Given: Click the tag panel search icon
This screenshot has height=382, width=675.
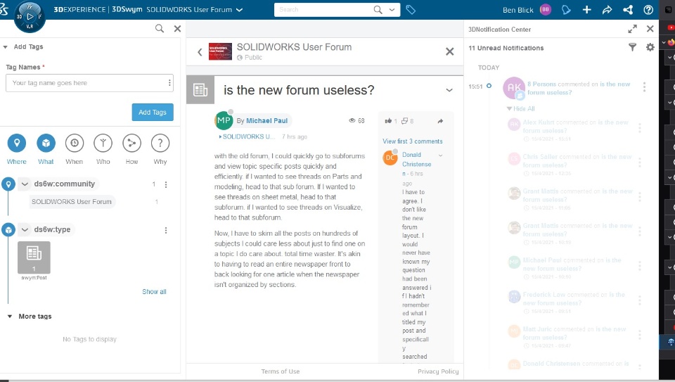Looking at the screenshot, I should click(x=160, y=28).
